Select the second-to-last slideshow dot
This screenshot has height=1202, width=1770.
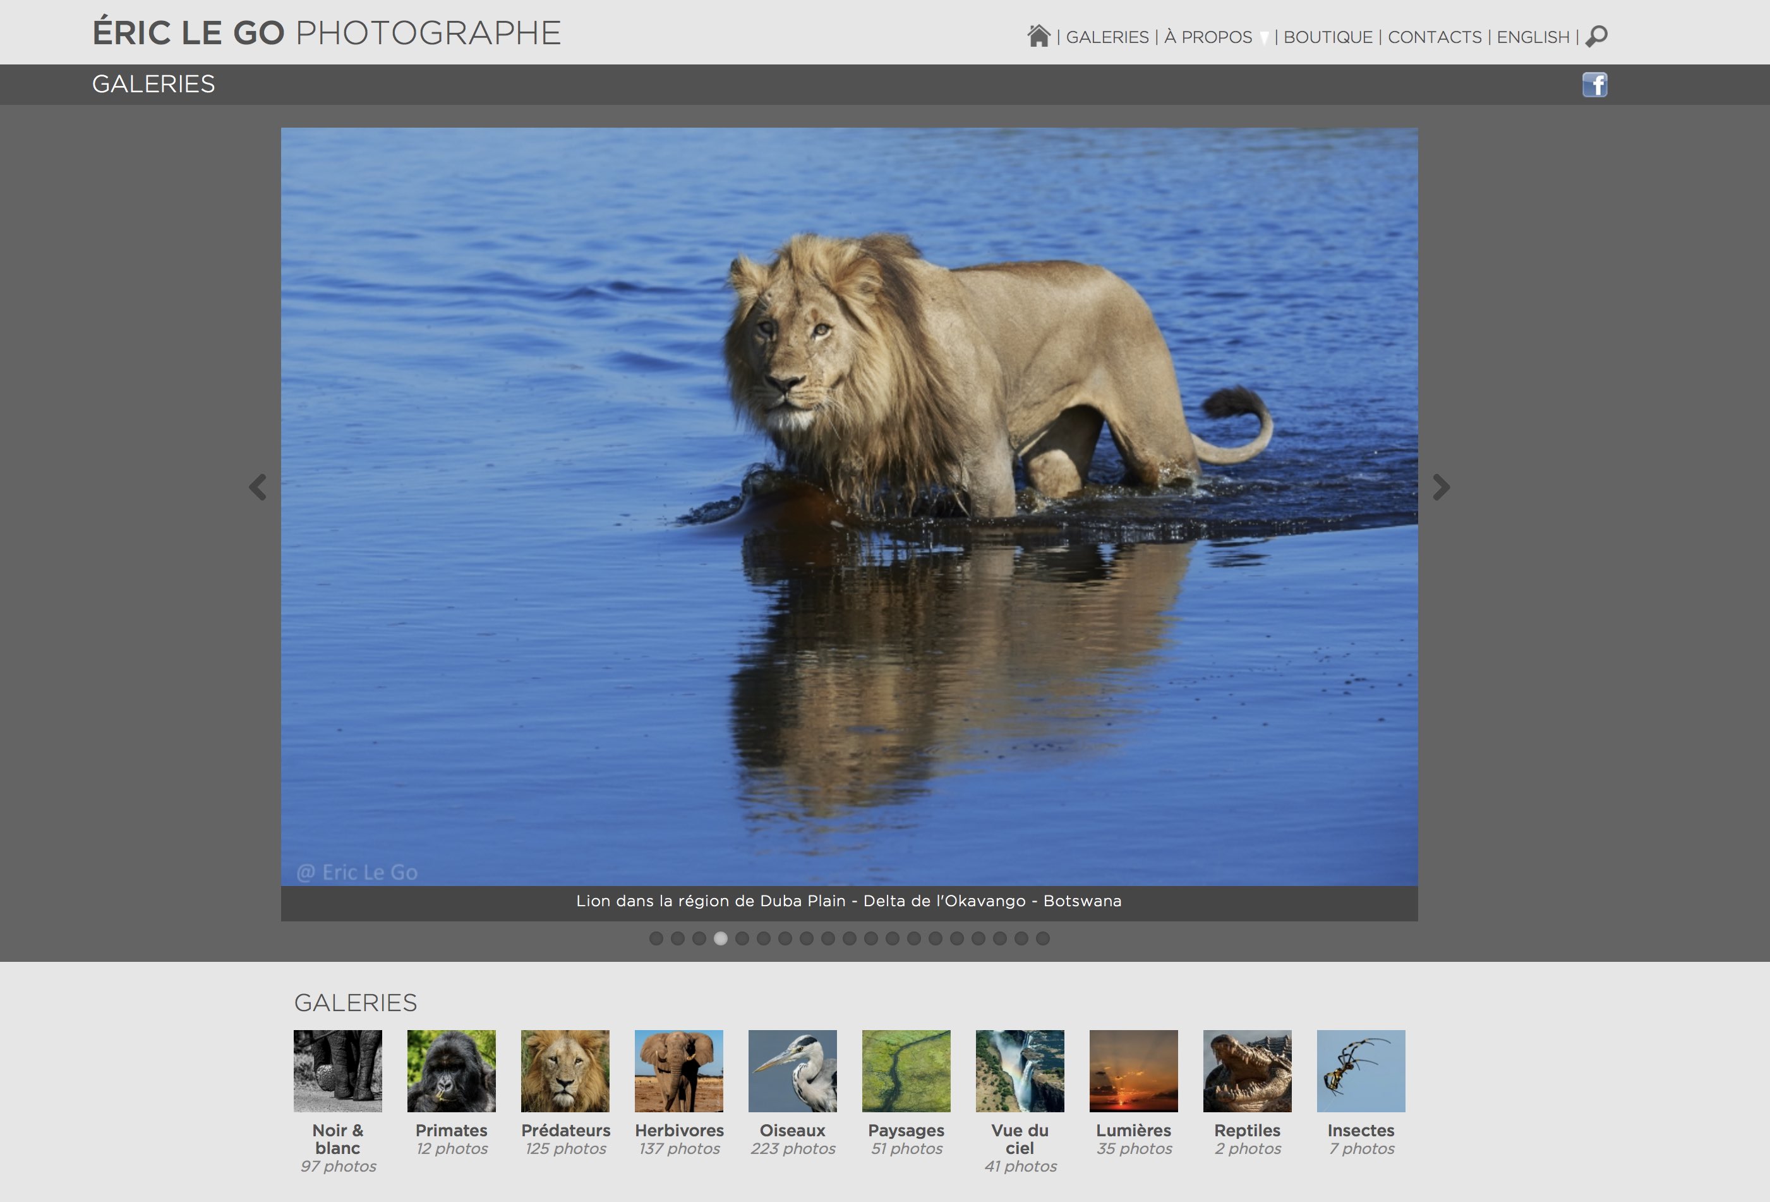tap(1021, 938)
